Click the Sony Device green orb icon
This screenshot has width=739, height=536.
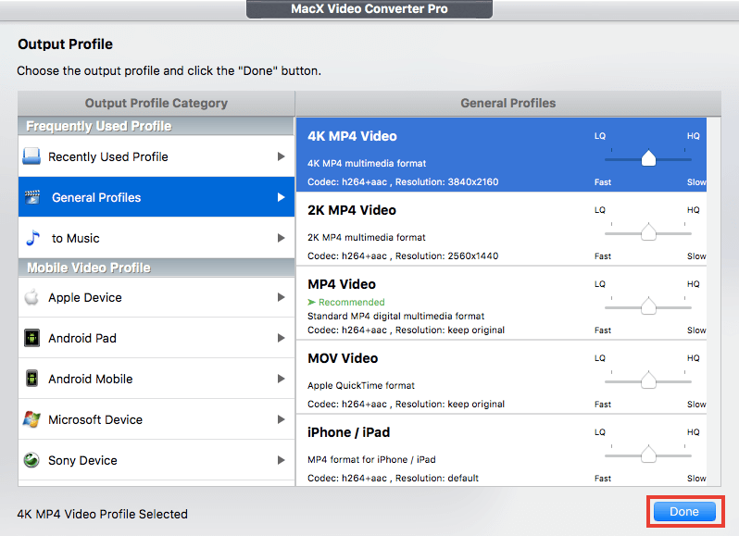point(31,460)
